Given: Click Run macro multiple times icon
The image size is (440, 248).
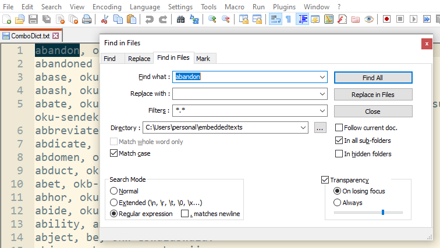Looking at the screenshot, I should pyautogui.click(x=427, y=19).
